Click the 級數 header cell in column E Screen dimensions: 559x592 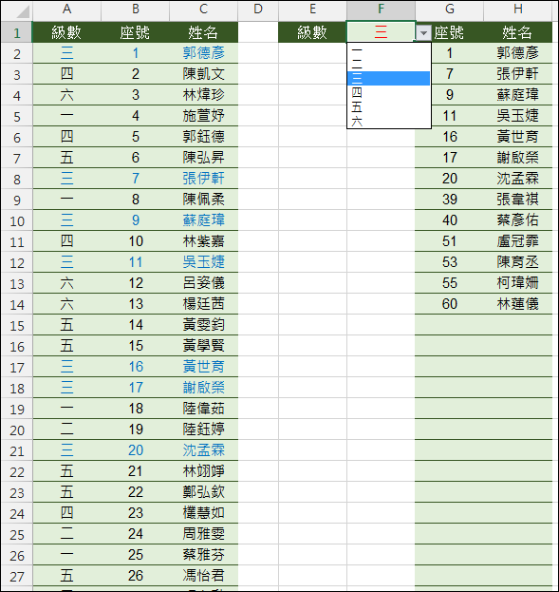coord(312,32)
